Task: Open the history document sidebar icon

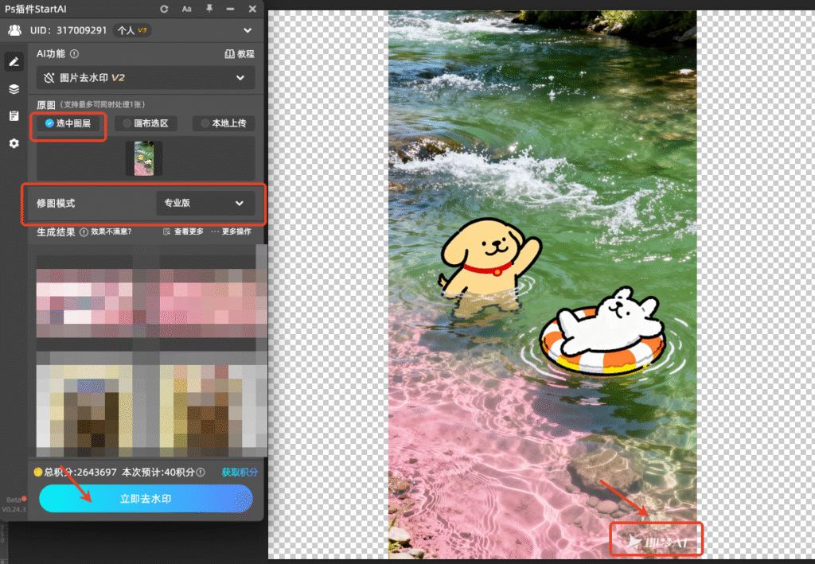Action: (x=14, y=116)
